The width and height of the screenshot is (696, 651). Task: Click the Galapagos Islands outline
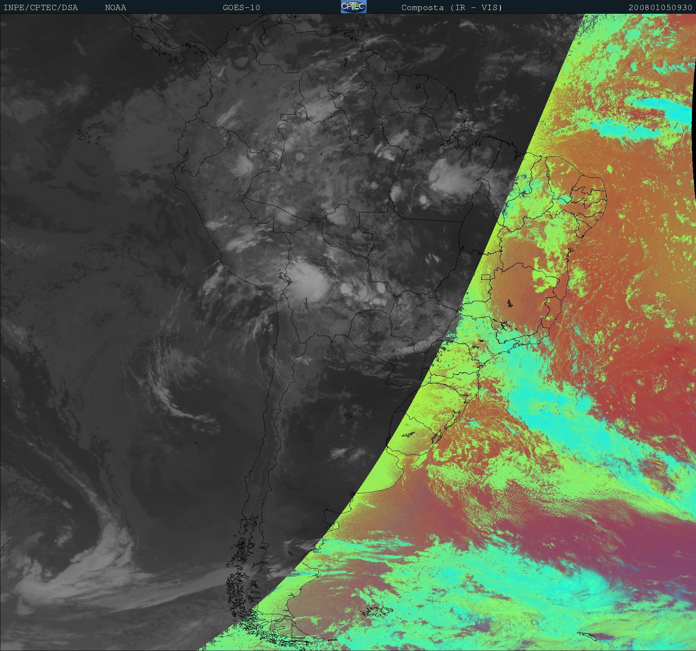coord(89,135)
